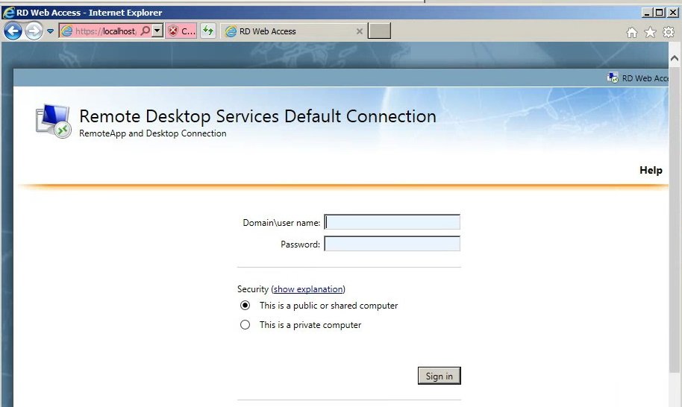Select 'This is a public or shared computer'
682x407 pixels.
[x=245, y=306]
